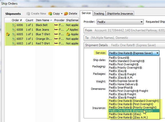Click the order icon for order 6007
Screen dimensions: 165x122
tap(14, 39)
